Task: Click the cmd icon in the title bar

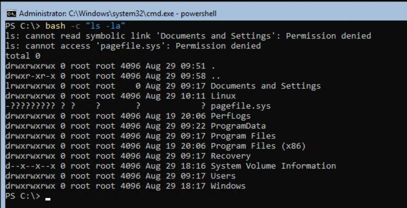Action: pos(10,13)
